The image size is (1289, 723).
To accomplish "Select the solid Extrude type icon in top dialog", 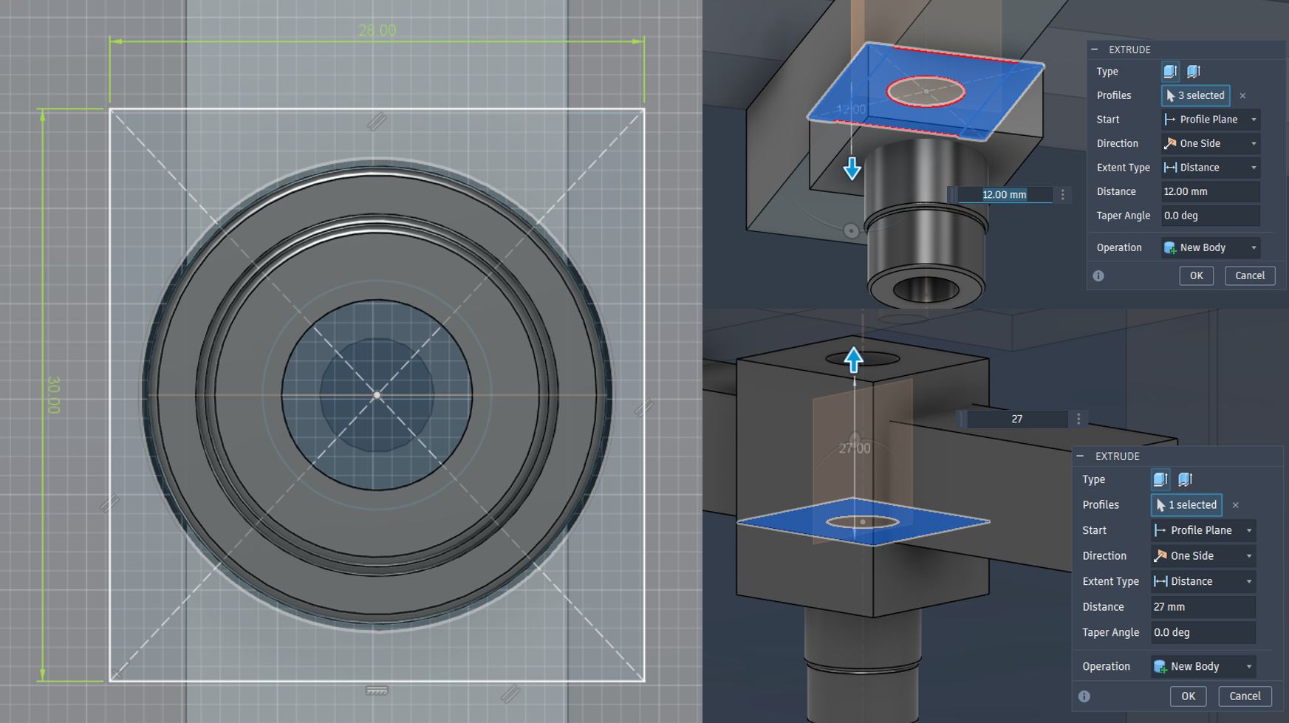I will (1170, 72).
